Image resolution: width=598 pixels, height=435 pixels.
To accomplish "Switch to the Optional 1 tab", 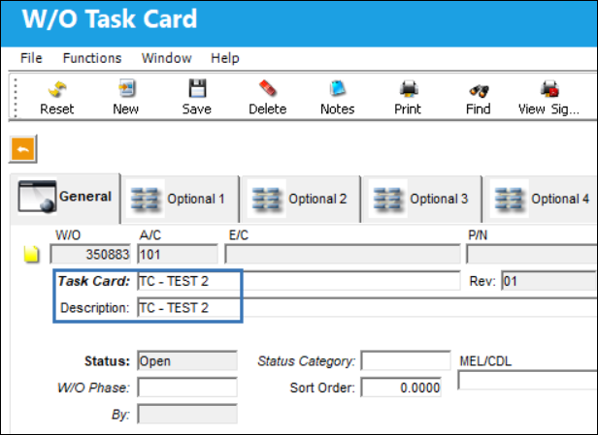I will (180, 199).
